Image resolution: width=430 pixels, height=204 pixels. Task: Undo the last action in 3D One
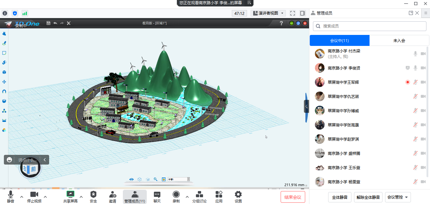click(x=55, y=23)
